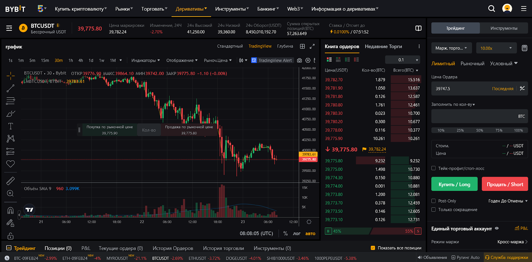Toggle the auto scale 'авто' button

pos(310,233)
